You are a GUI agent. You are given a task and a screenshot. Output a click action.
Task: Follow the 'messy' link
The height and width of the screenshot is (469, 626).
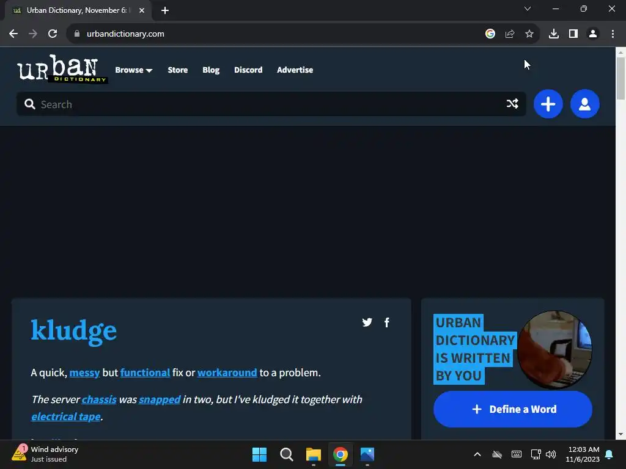click(84, 373)
